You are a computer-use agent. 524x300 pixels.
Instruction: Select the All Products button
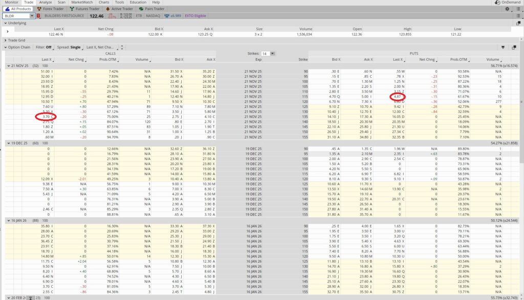click(19, 9)
